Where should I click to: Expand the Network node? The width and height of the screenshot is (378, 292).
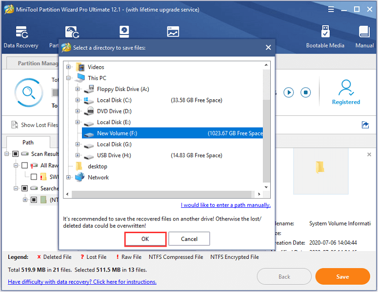(68, 177)
